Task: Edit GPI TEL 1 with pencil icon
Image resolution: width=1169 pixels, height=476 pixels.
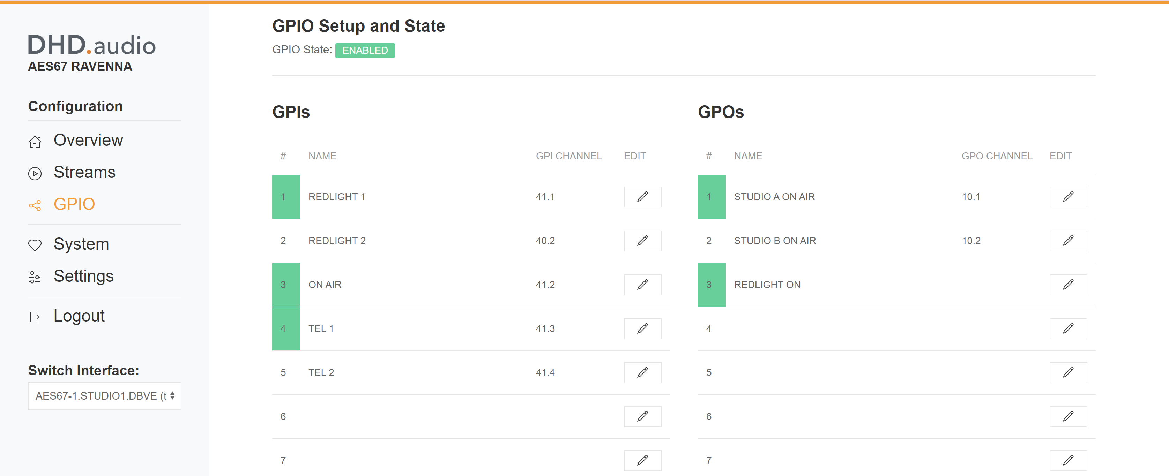Action: pos(642,328)
